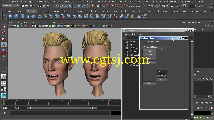The width and height of the screenshot is (214, 120).
Task: Open the Skeleton menu
Action: (x=113, y=2)
